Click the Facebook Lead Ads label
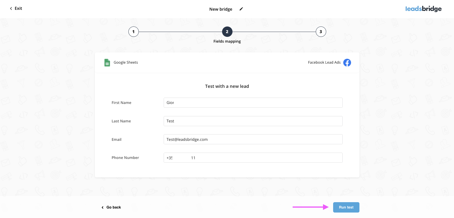 click(324, 62)
